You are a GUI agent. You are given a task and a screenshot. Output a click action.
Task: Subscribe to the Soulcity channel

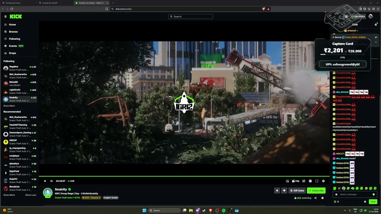pos(316,191)
